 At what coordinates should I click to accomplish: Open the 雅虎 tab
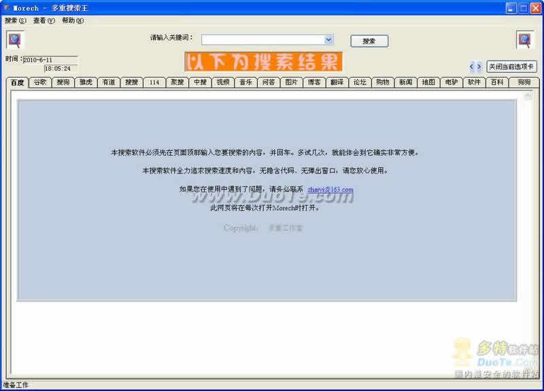[86, 82]
